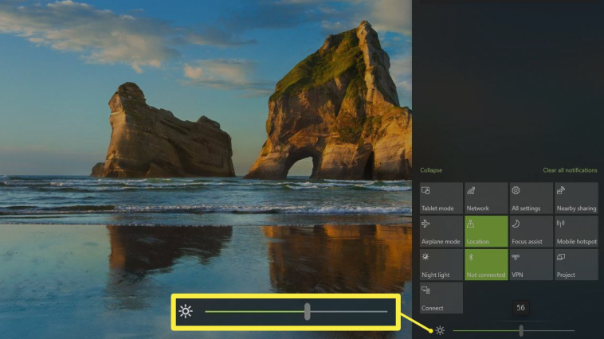Collapse the quick actions panel
This screenshot has height=339, width=604.
[431, 170]
